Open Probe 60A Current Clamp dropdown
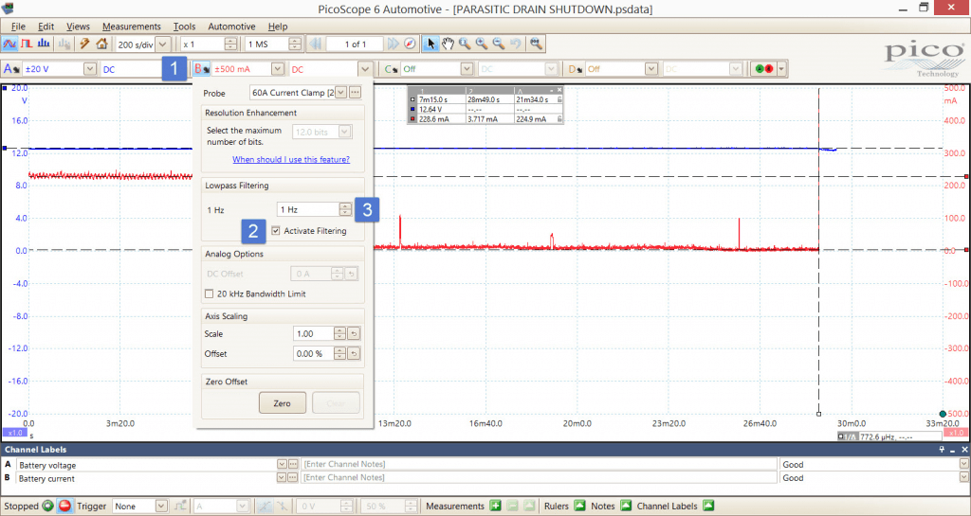 [x=341, y=93]
